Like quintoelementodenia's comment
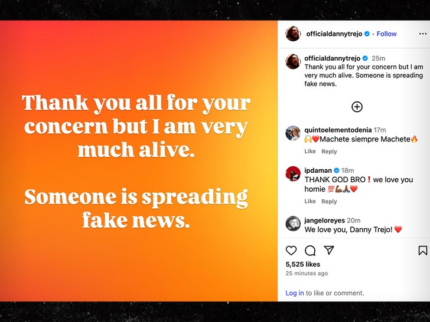Viewport: 430px width, 322px height. coord(310,152)
